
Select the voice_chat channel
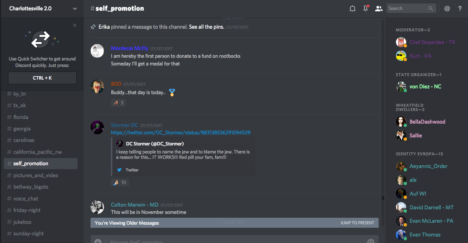[26, 199]
